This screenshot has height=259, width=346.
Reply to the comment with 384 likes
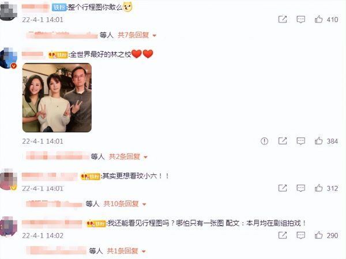(301, 141)
